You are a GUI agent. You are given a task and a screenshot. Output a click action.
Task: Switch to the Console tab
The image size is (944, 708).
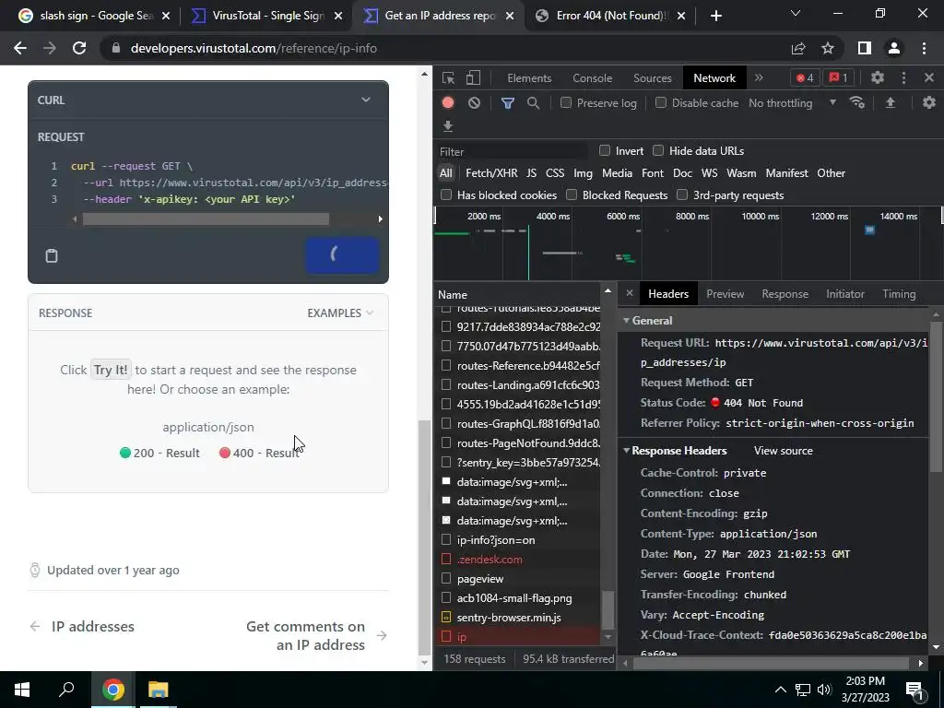tap(593, 77)
